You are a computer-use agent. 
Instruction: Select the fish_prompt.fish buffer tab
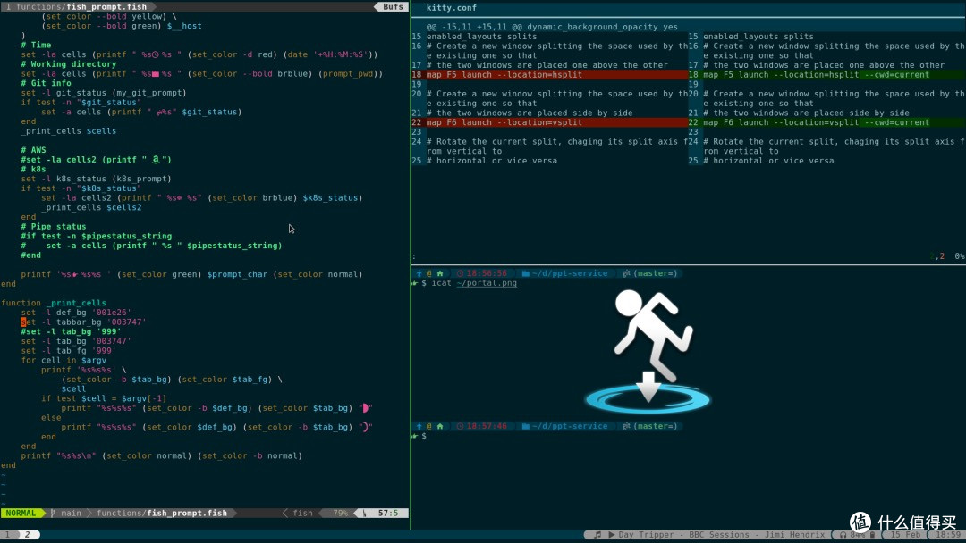pyautogui.click(x=80, y=7)
